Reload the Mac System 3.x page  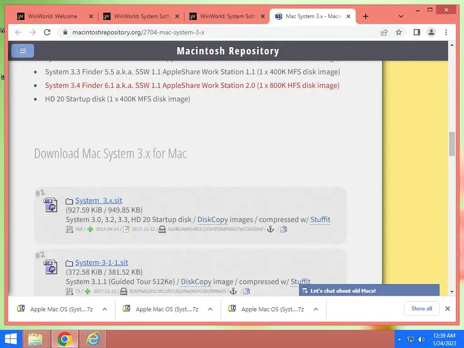(47, 32)
